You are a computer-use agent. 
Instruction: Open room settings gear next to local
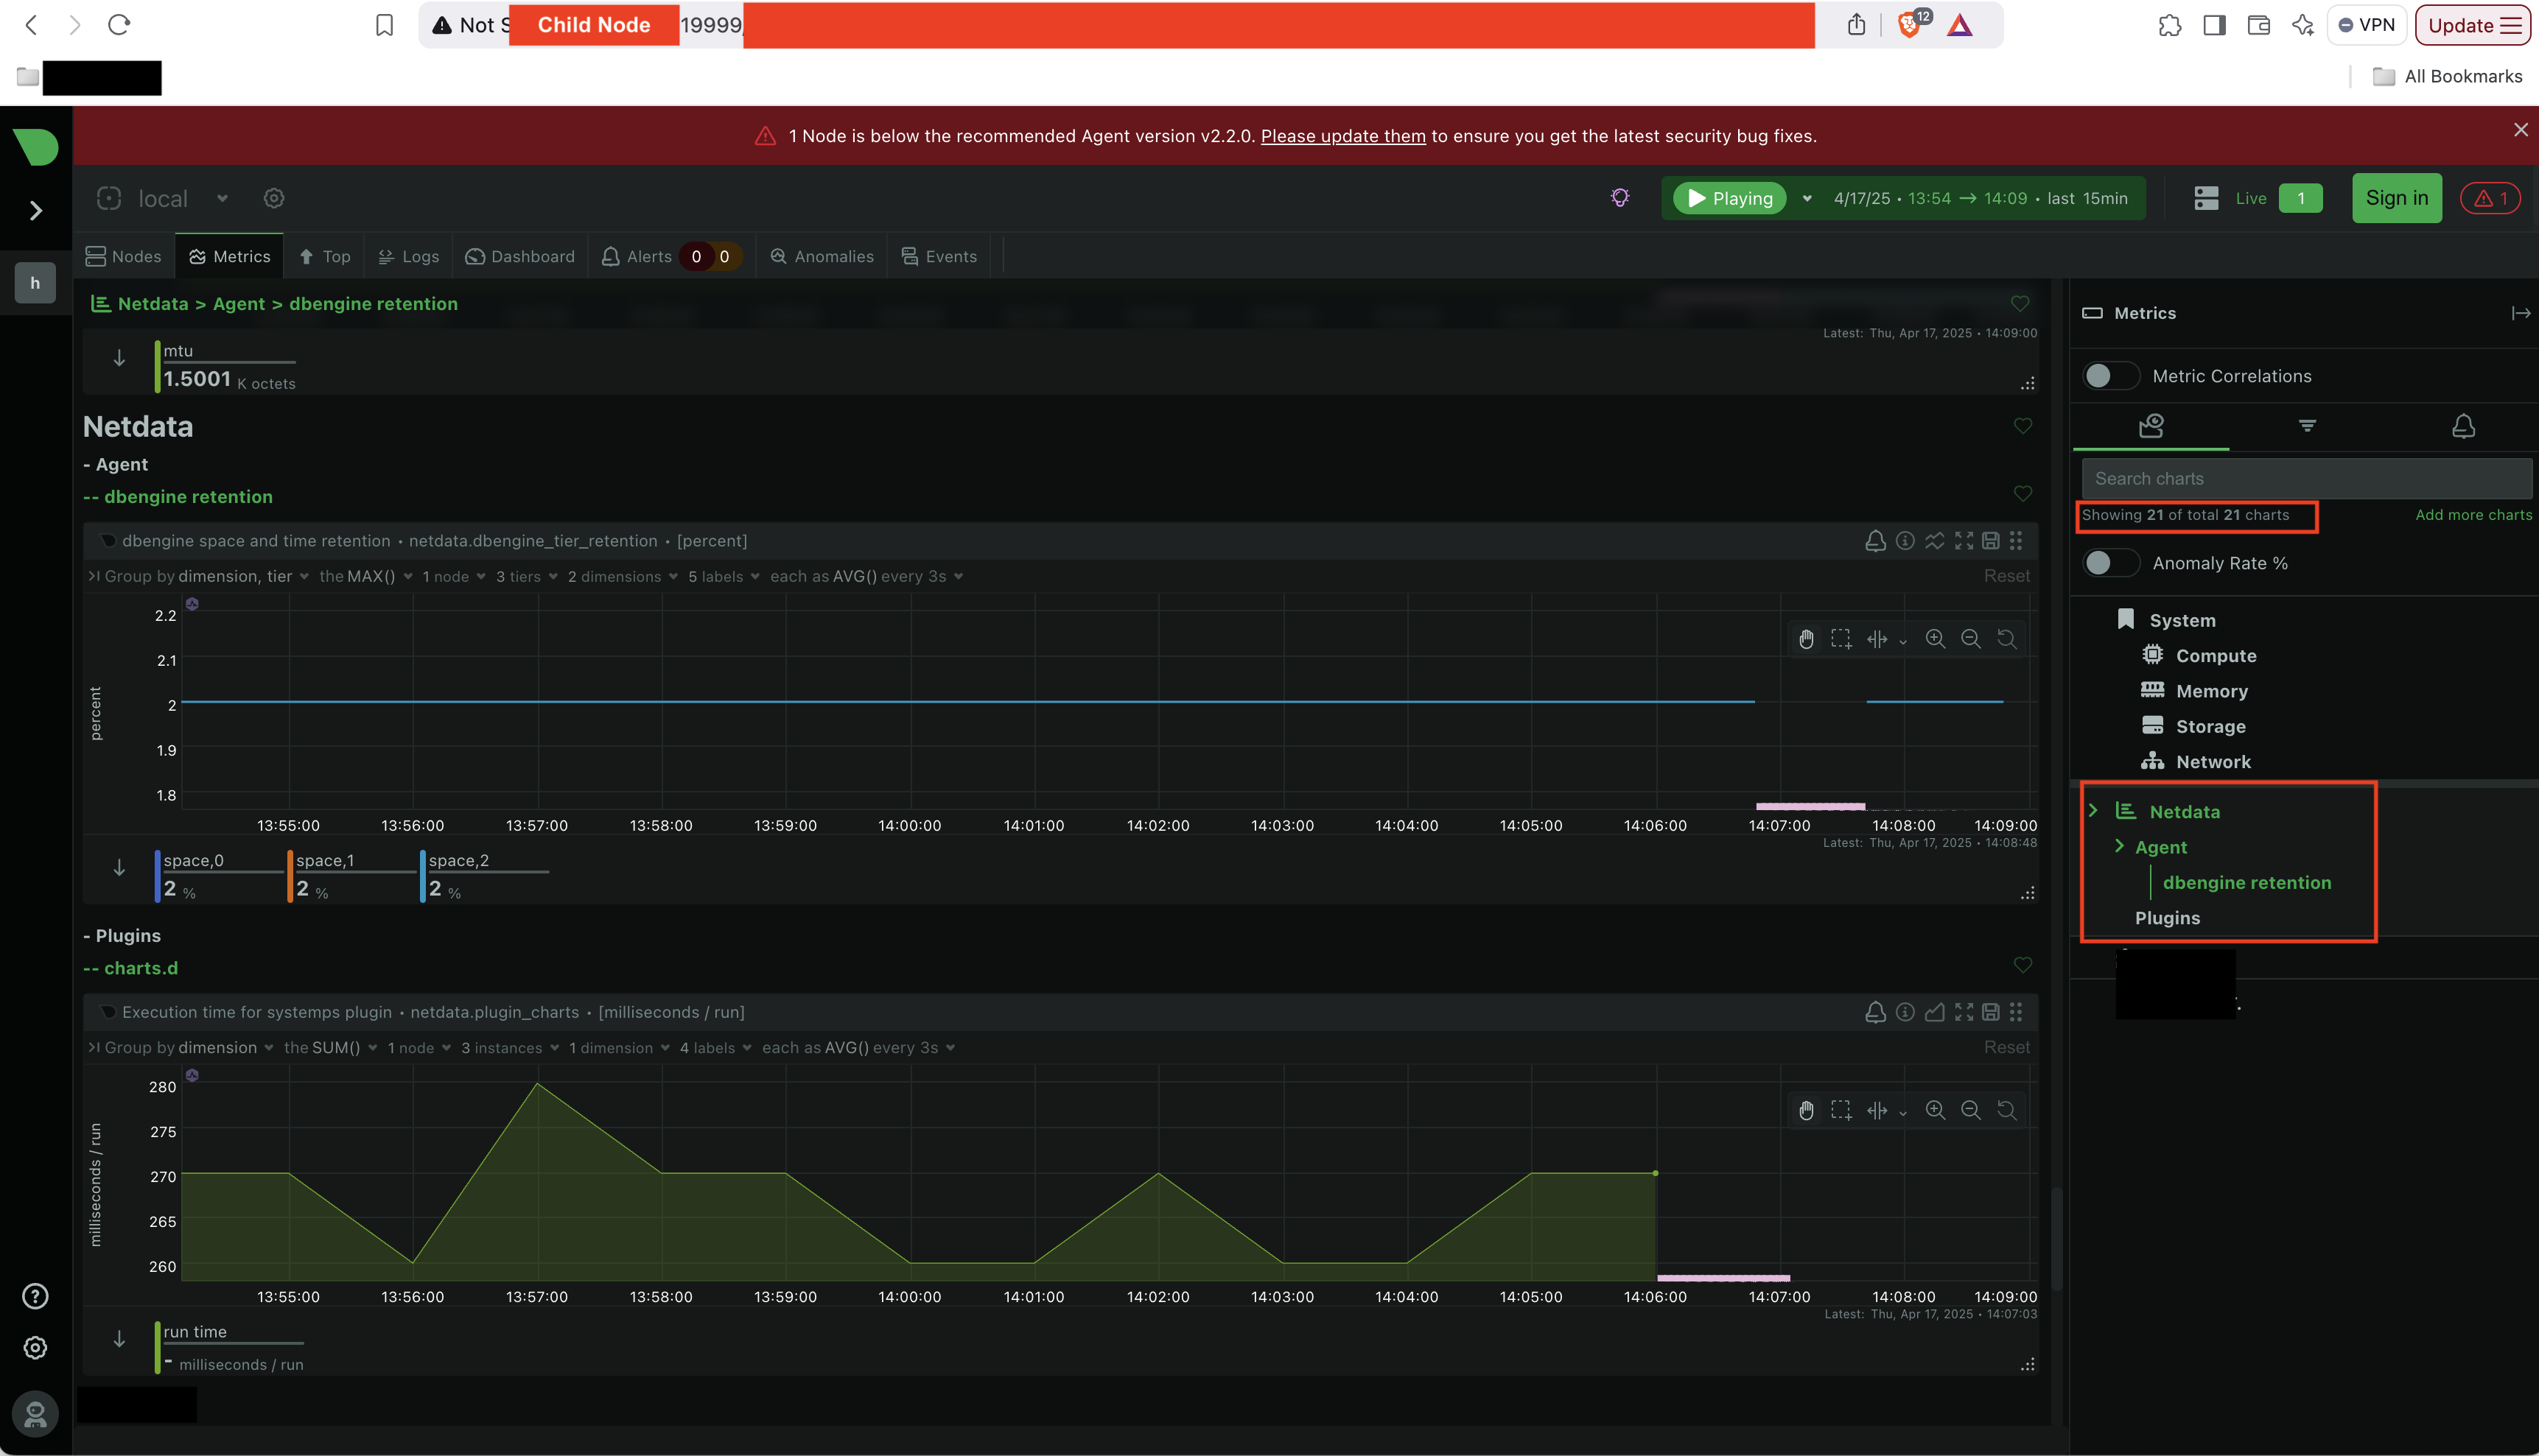(x=274, y=198)
